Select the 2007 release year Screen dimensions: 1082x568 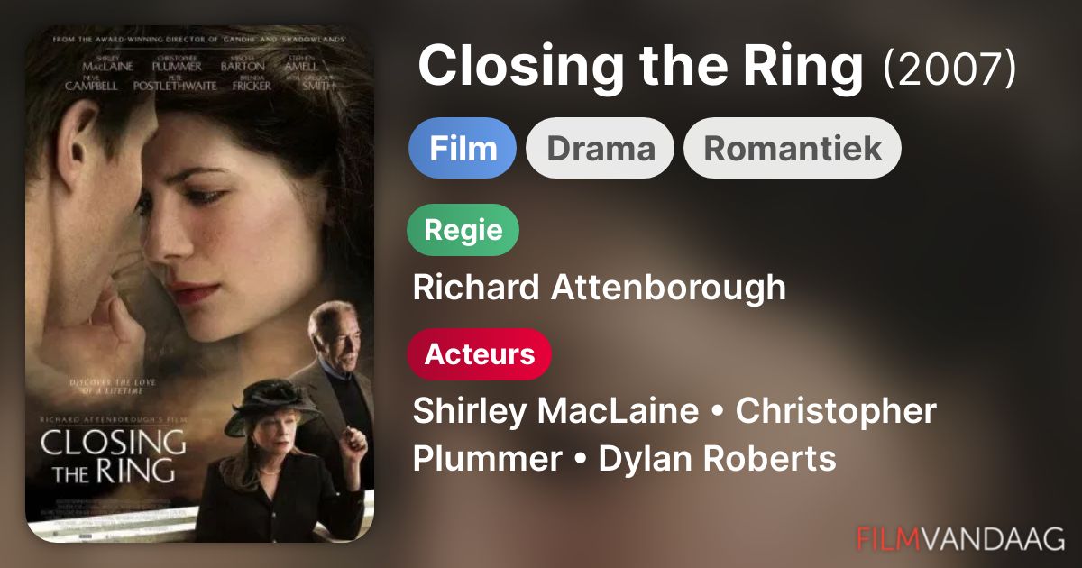949,70
